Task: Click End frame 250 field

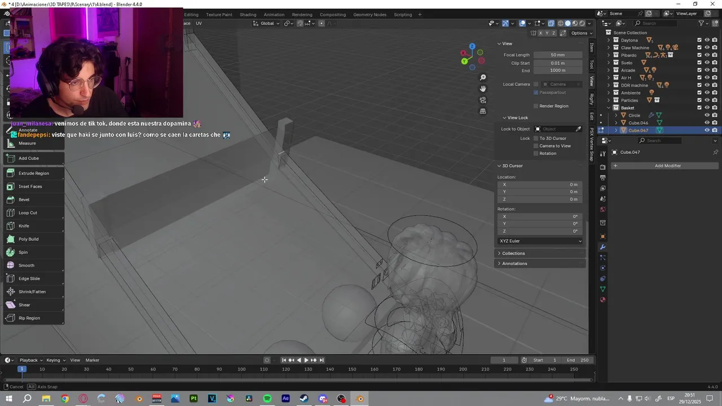Action: click(578, 360)
